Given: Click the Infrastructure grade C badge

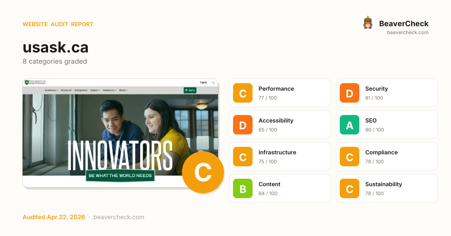Looking at the screenshot, I should point(243,157).
